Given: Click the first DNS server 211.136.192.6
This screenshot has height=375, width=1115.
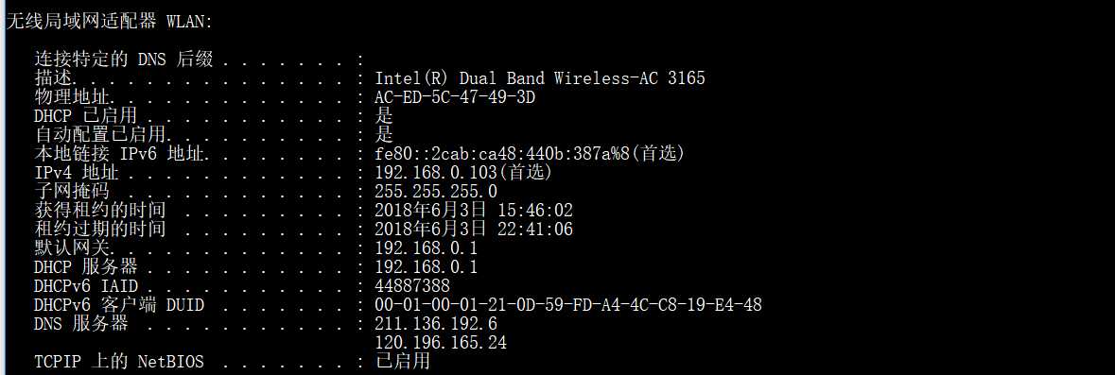Looking at the screenshot, I should 436,324.
